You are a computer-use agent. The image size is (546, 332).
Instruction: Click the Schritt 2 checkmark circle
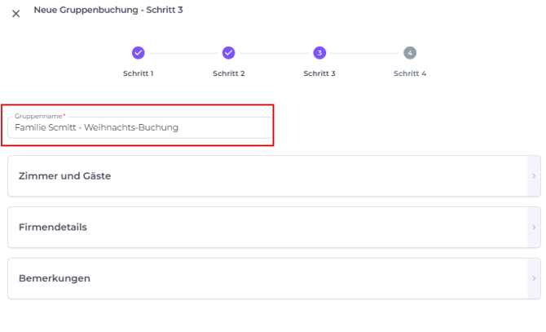point(229,53)
